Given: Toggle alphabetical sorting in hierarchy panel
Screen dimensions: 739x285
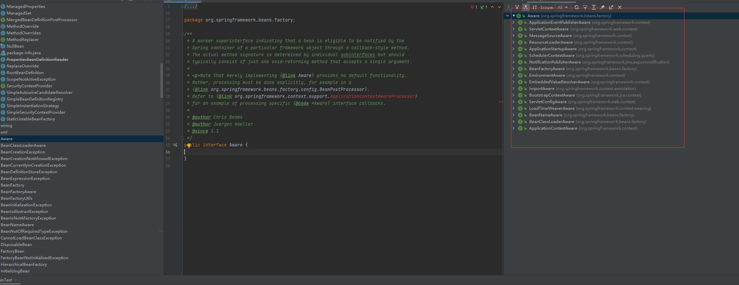Looking at the screenshot, I should 535,7.
